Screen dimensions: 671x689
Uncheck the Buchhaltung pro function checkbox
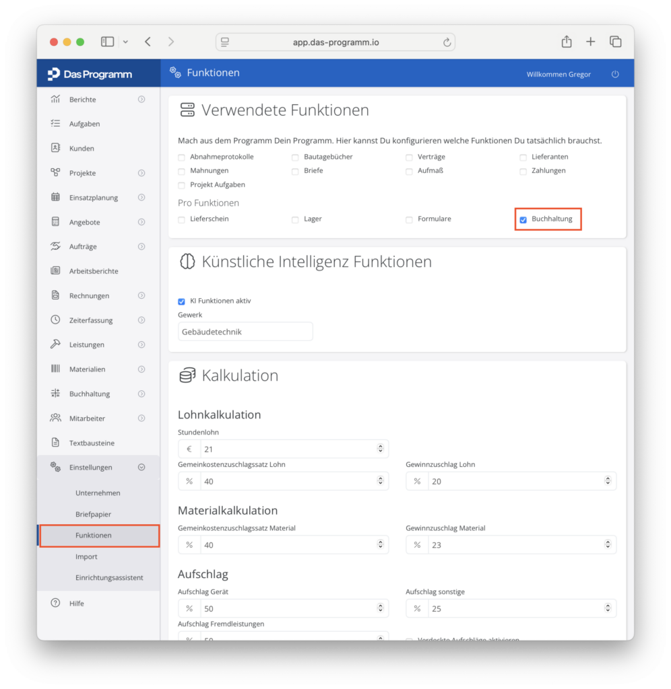pos(523,220)
